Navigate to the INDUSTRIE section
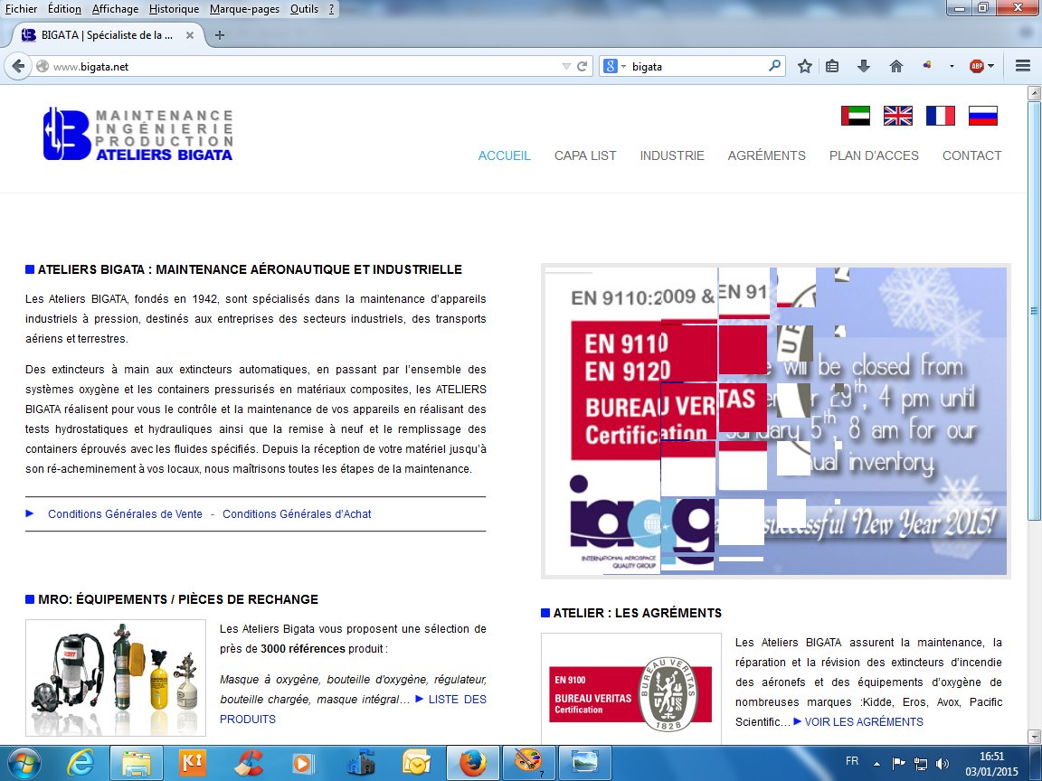The image size is (1042, 781). (672, 155)
